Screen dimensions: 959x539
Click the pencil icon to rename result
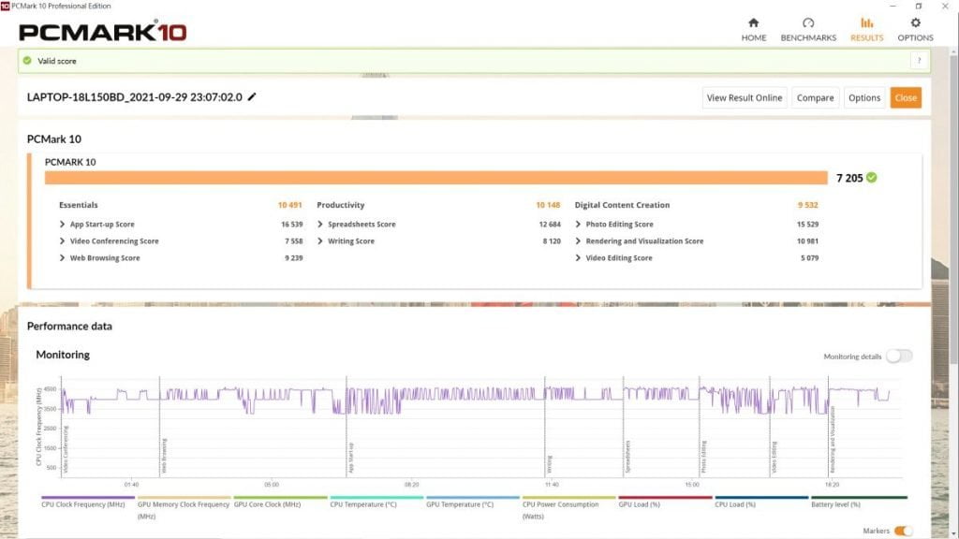pos(252,97)
